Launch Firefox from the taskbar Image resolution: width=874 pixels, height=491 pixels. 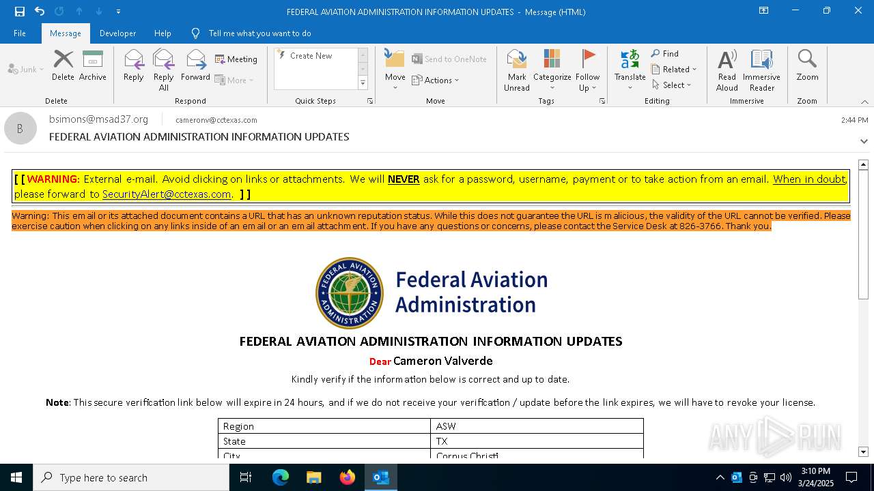tap(348, 477)
